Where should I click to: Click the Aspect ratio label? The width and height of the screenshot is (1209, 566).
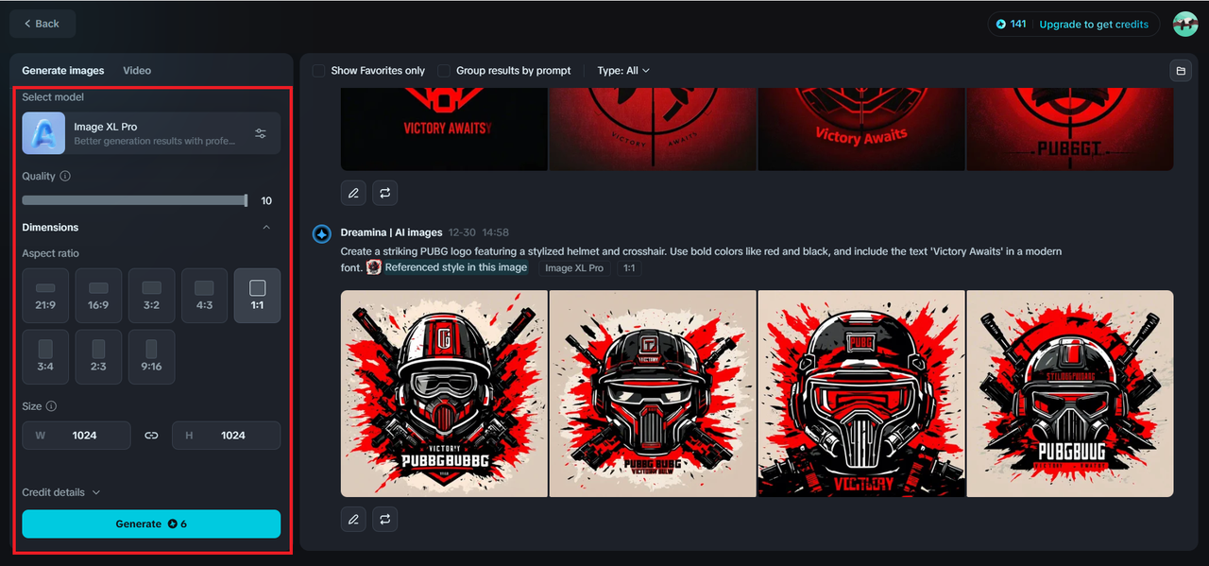51,253
